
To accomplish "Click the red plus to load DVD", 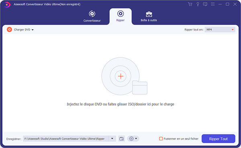I will [x=120, y=76].
